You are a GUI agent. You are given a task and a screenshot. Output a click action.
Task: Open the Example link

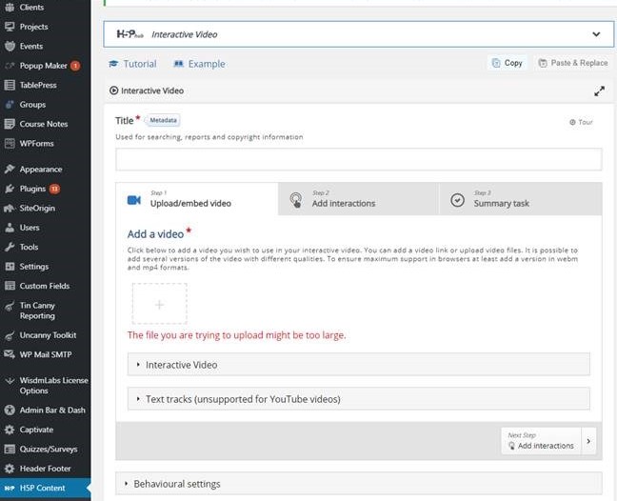pyautogui.click(x=200, y=64)
